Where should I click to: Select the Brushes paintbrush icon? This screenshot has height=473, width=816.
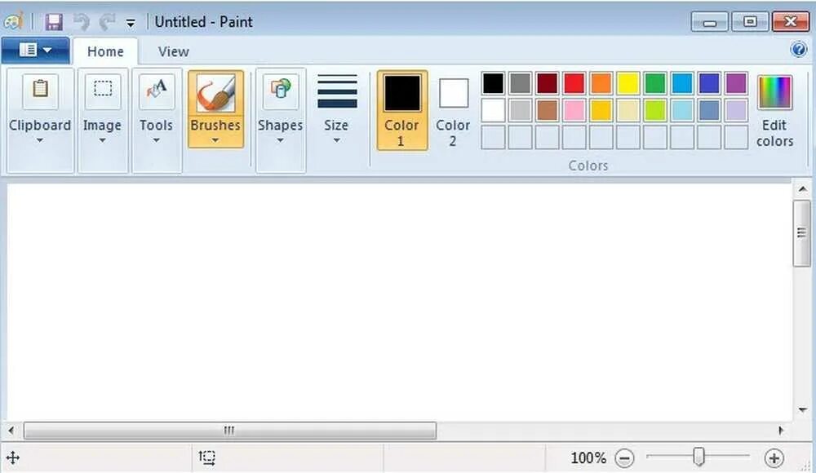[x=215, y=93]
